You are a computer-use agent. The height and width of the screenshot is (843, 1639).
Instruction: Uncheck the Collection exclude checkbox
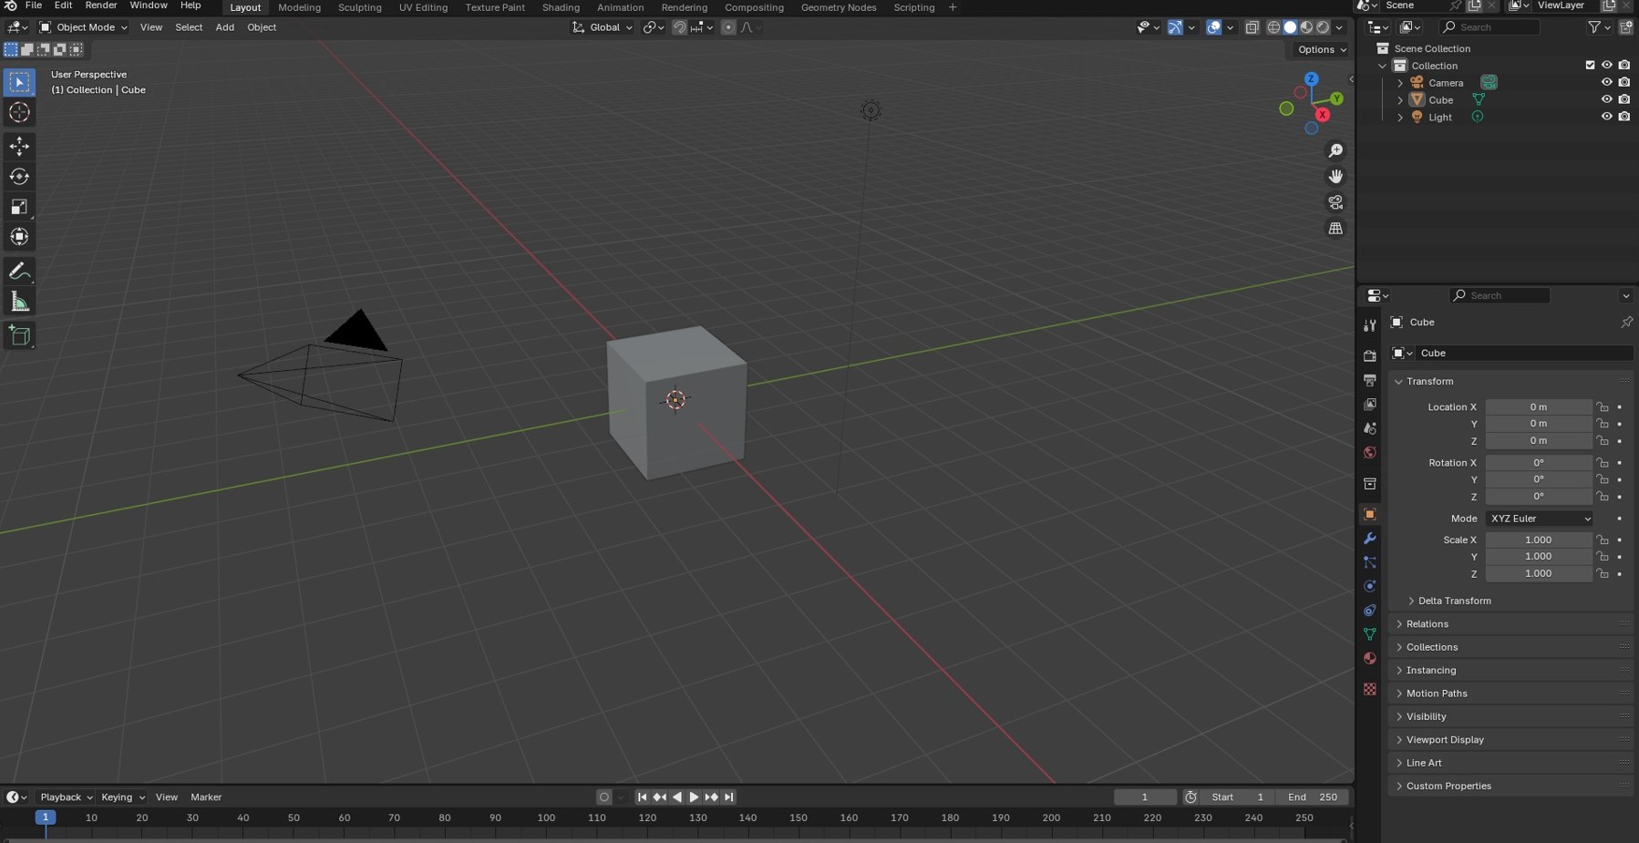[x=1590, y=66]
